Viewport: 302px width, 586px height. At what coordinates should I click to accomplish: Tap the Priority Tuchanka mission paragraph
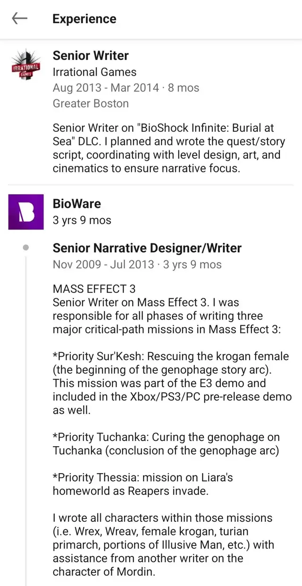(167, 444)
